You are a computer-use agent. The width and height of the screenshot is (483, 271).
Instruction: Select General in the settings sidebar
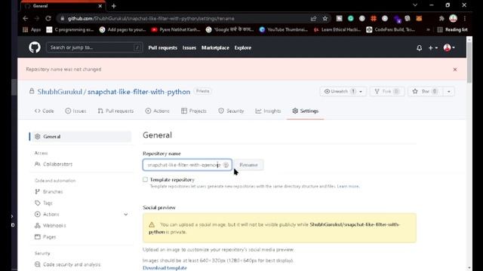(x=81, y=136)
